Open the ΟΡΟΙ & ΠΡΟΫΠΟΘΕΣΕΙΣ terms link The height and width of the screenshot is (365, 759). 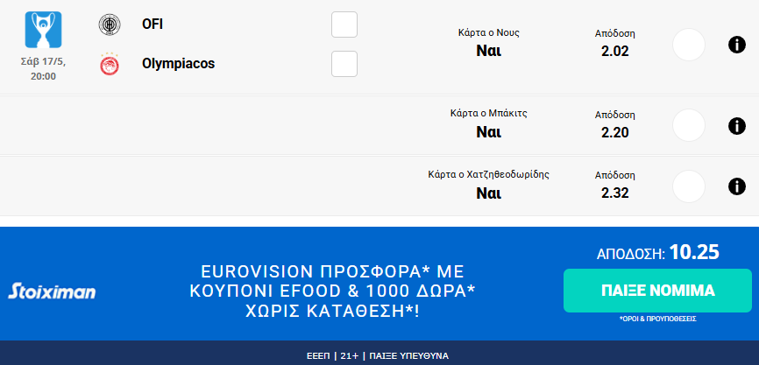tap(657, 319)
